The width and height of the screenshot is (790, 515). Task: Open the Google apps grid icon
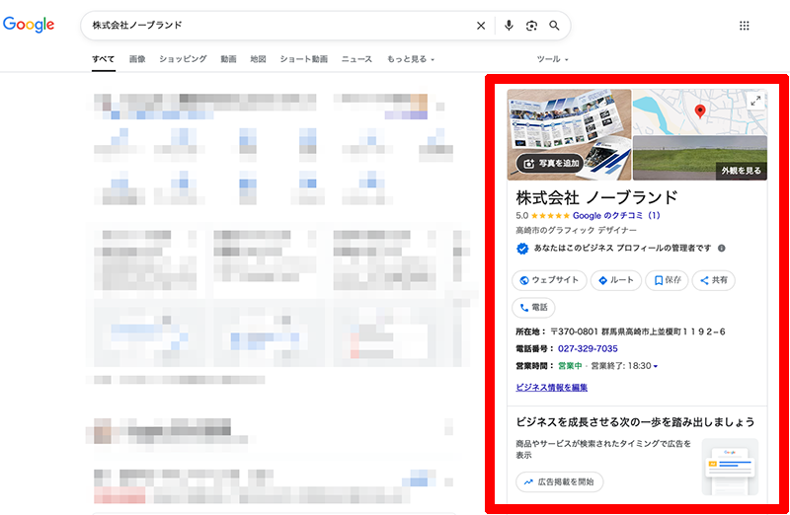click(x=745, y=26)
